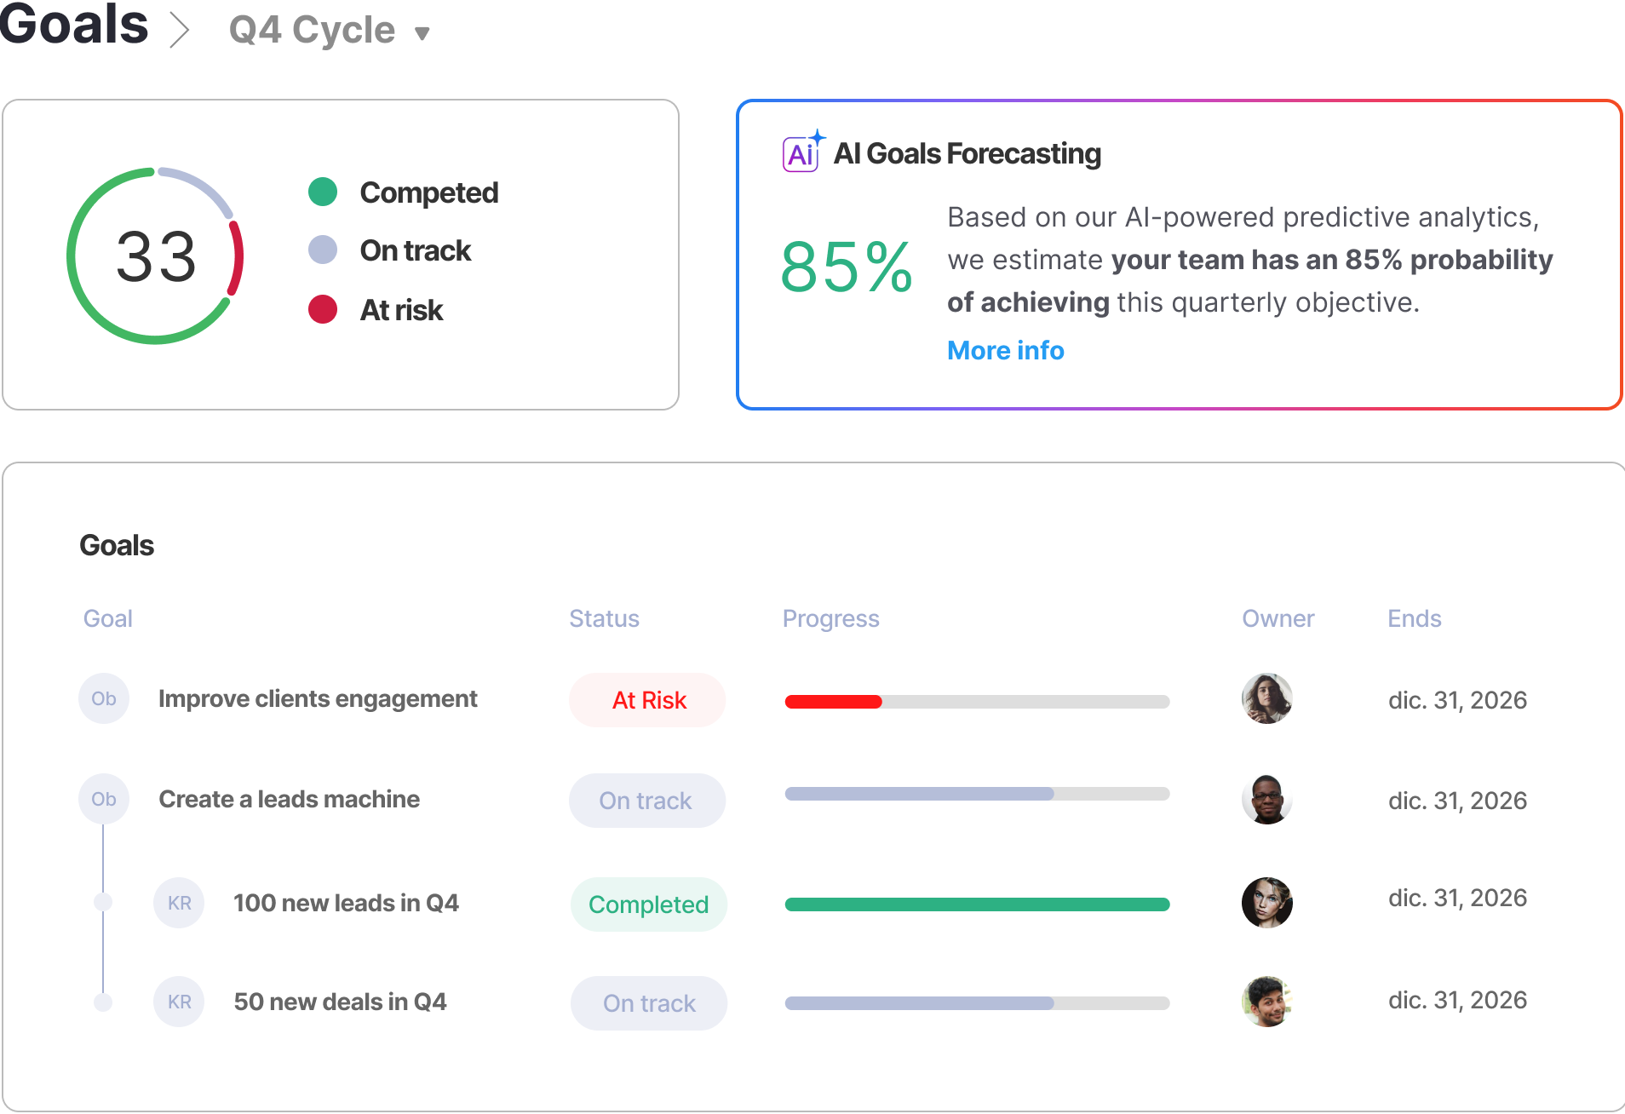Toggle the On track legend dot

point(323,250)
